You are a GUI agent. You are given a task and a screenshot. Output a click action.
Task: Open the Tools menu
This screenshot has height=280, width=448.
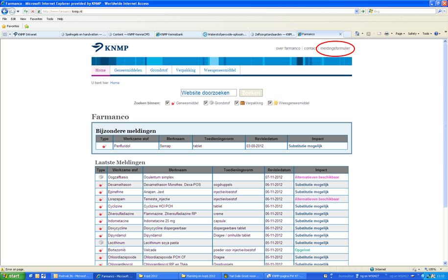50,19
